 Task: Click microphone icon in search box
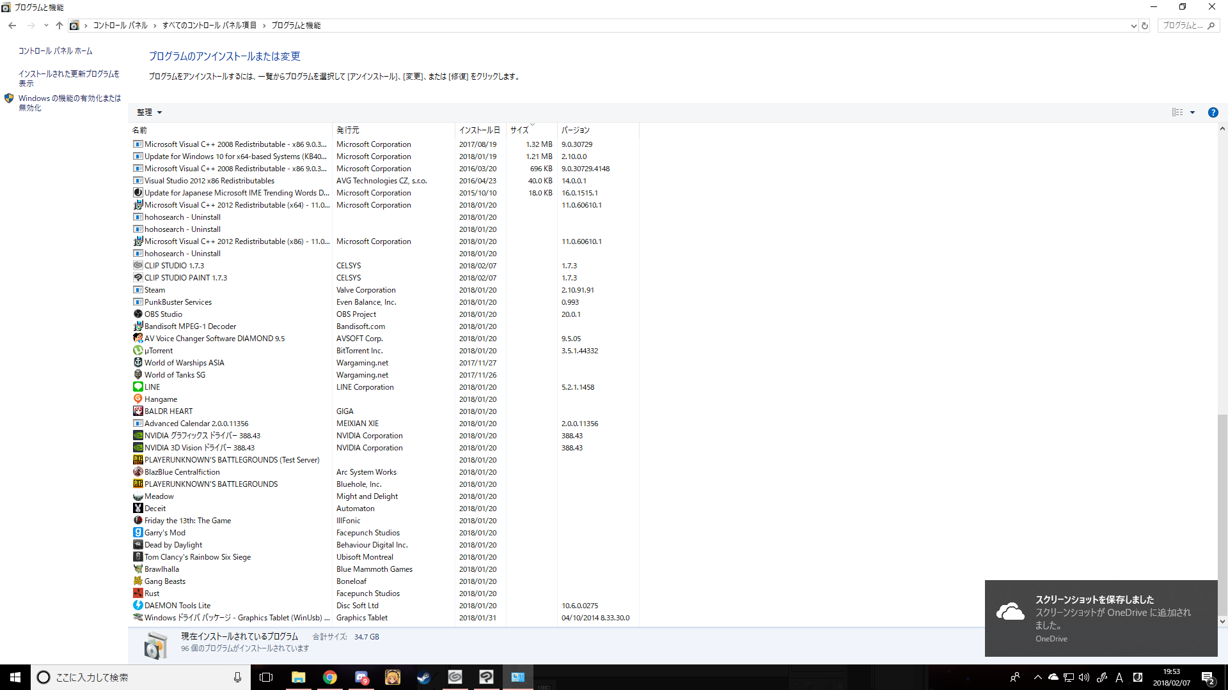237,677
